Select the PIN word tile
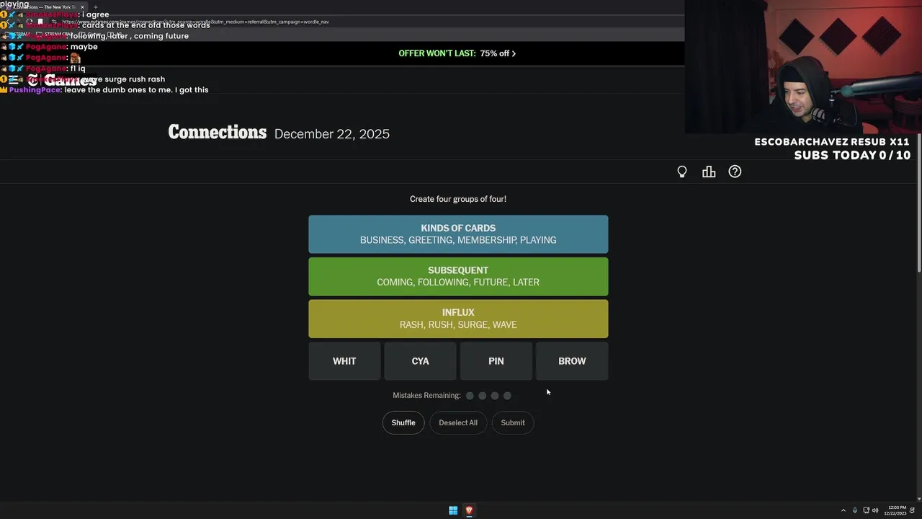This screenshot has height=519, width=922. [x=496, y=361]
